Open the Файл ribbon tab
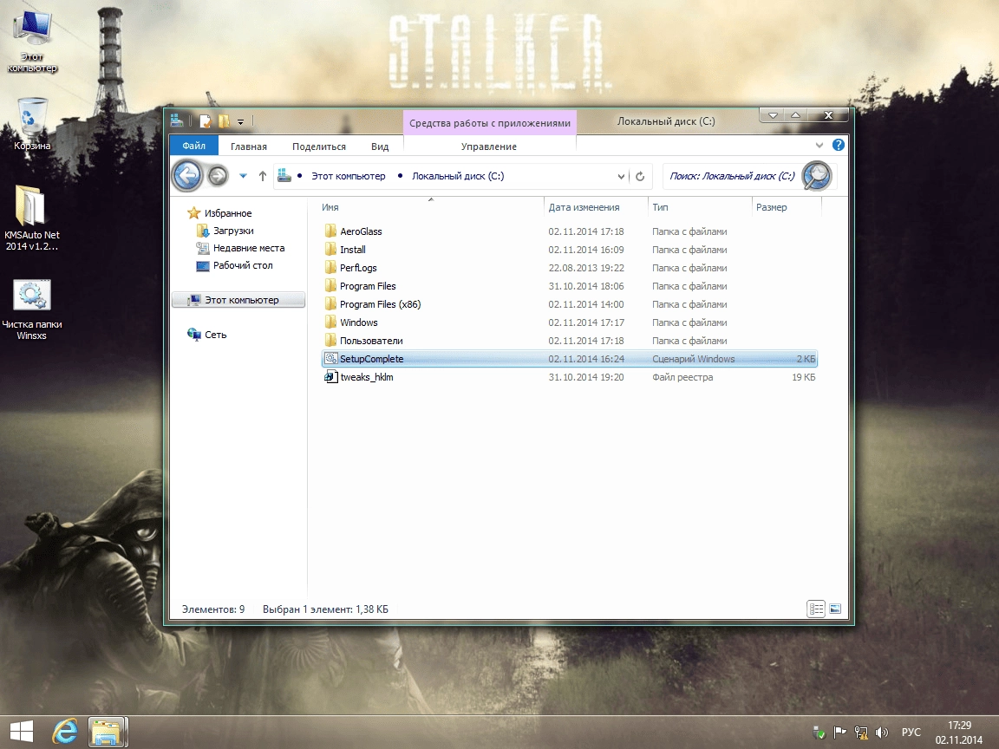 193,146
